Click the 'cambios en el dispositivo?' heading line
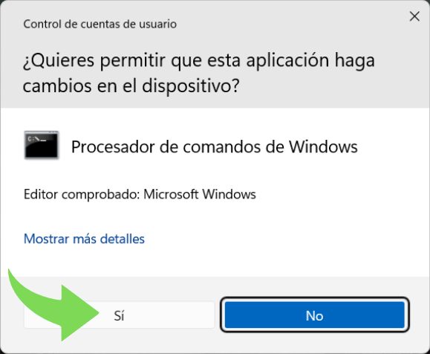430x354 pixels. [x=131, y=86]
